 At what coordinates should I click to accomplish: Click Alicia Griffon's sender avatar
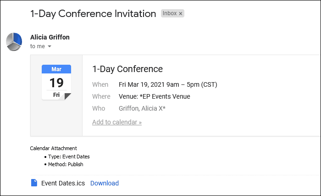point(14,42)
